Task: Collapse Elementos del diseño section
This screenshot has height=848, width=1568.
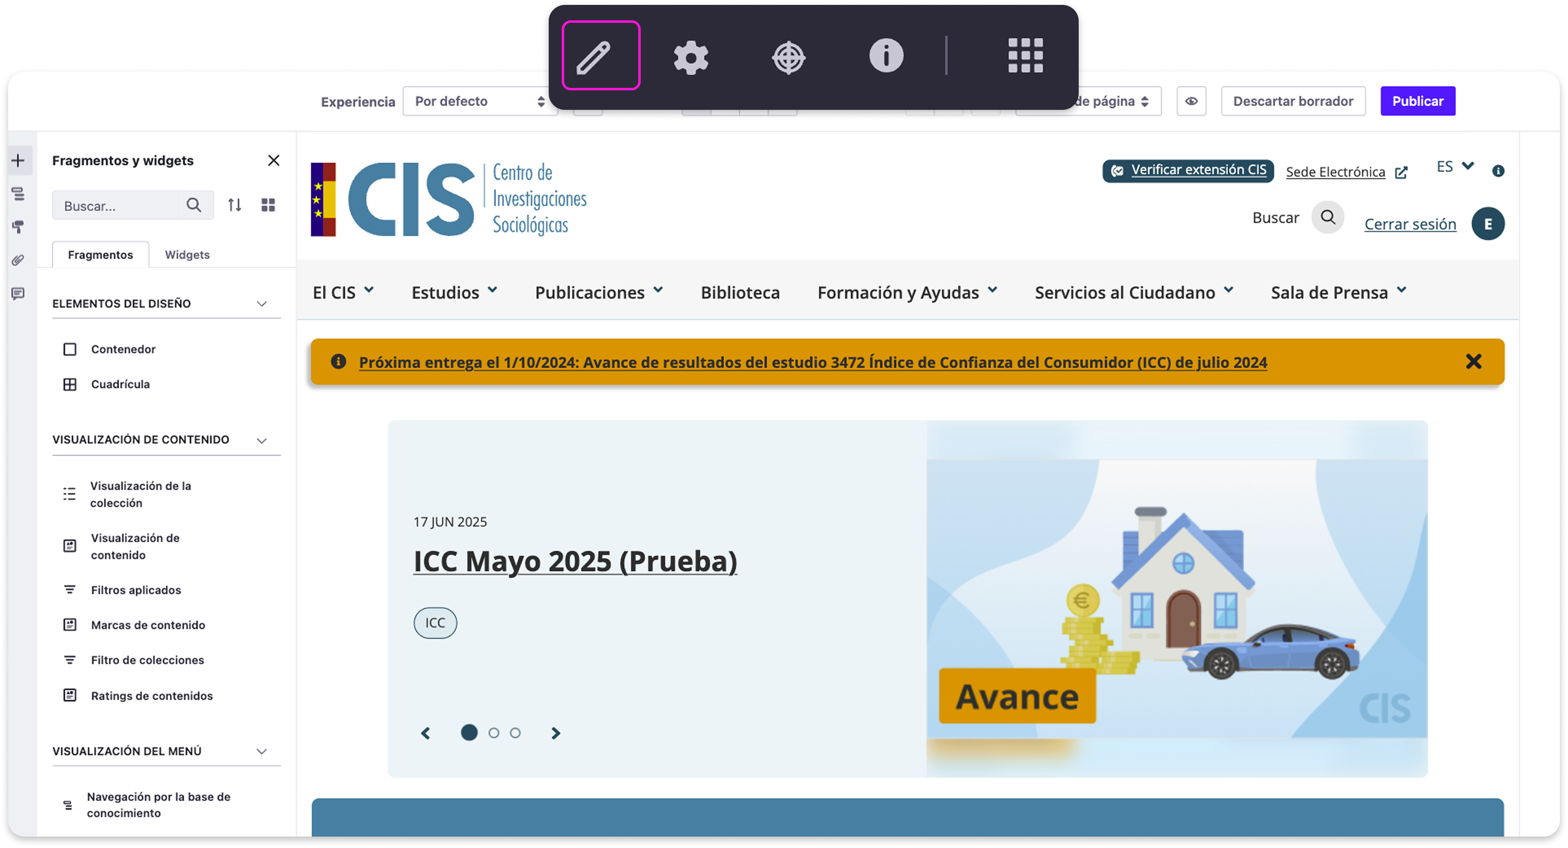Action: 262,304
